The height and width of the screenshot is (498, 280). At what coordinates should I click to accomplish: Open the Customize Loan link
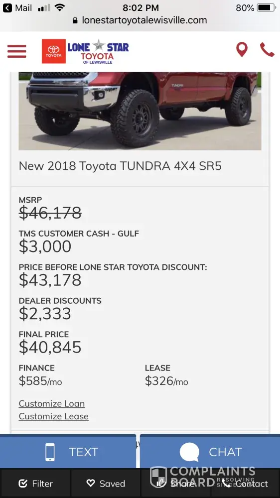52,404
